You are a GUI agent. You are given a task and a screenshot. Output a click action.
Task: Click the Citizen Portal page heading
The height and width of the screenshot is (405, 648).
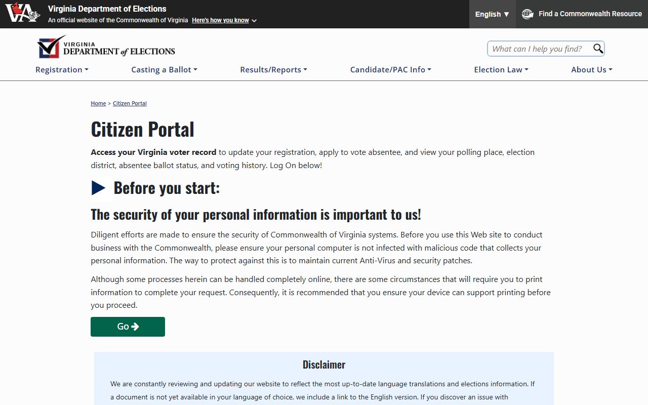(x=142, y=129)
